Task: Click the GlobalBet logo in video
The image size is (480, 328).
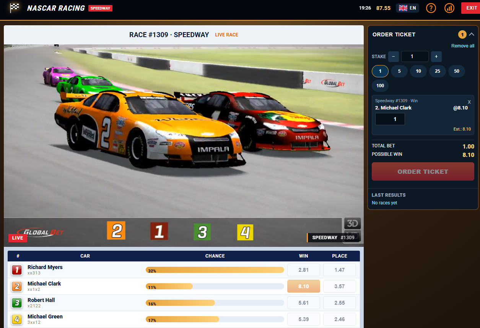Action: pos(41,232)
